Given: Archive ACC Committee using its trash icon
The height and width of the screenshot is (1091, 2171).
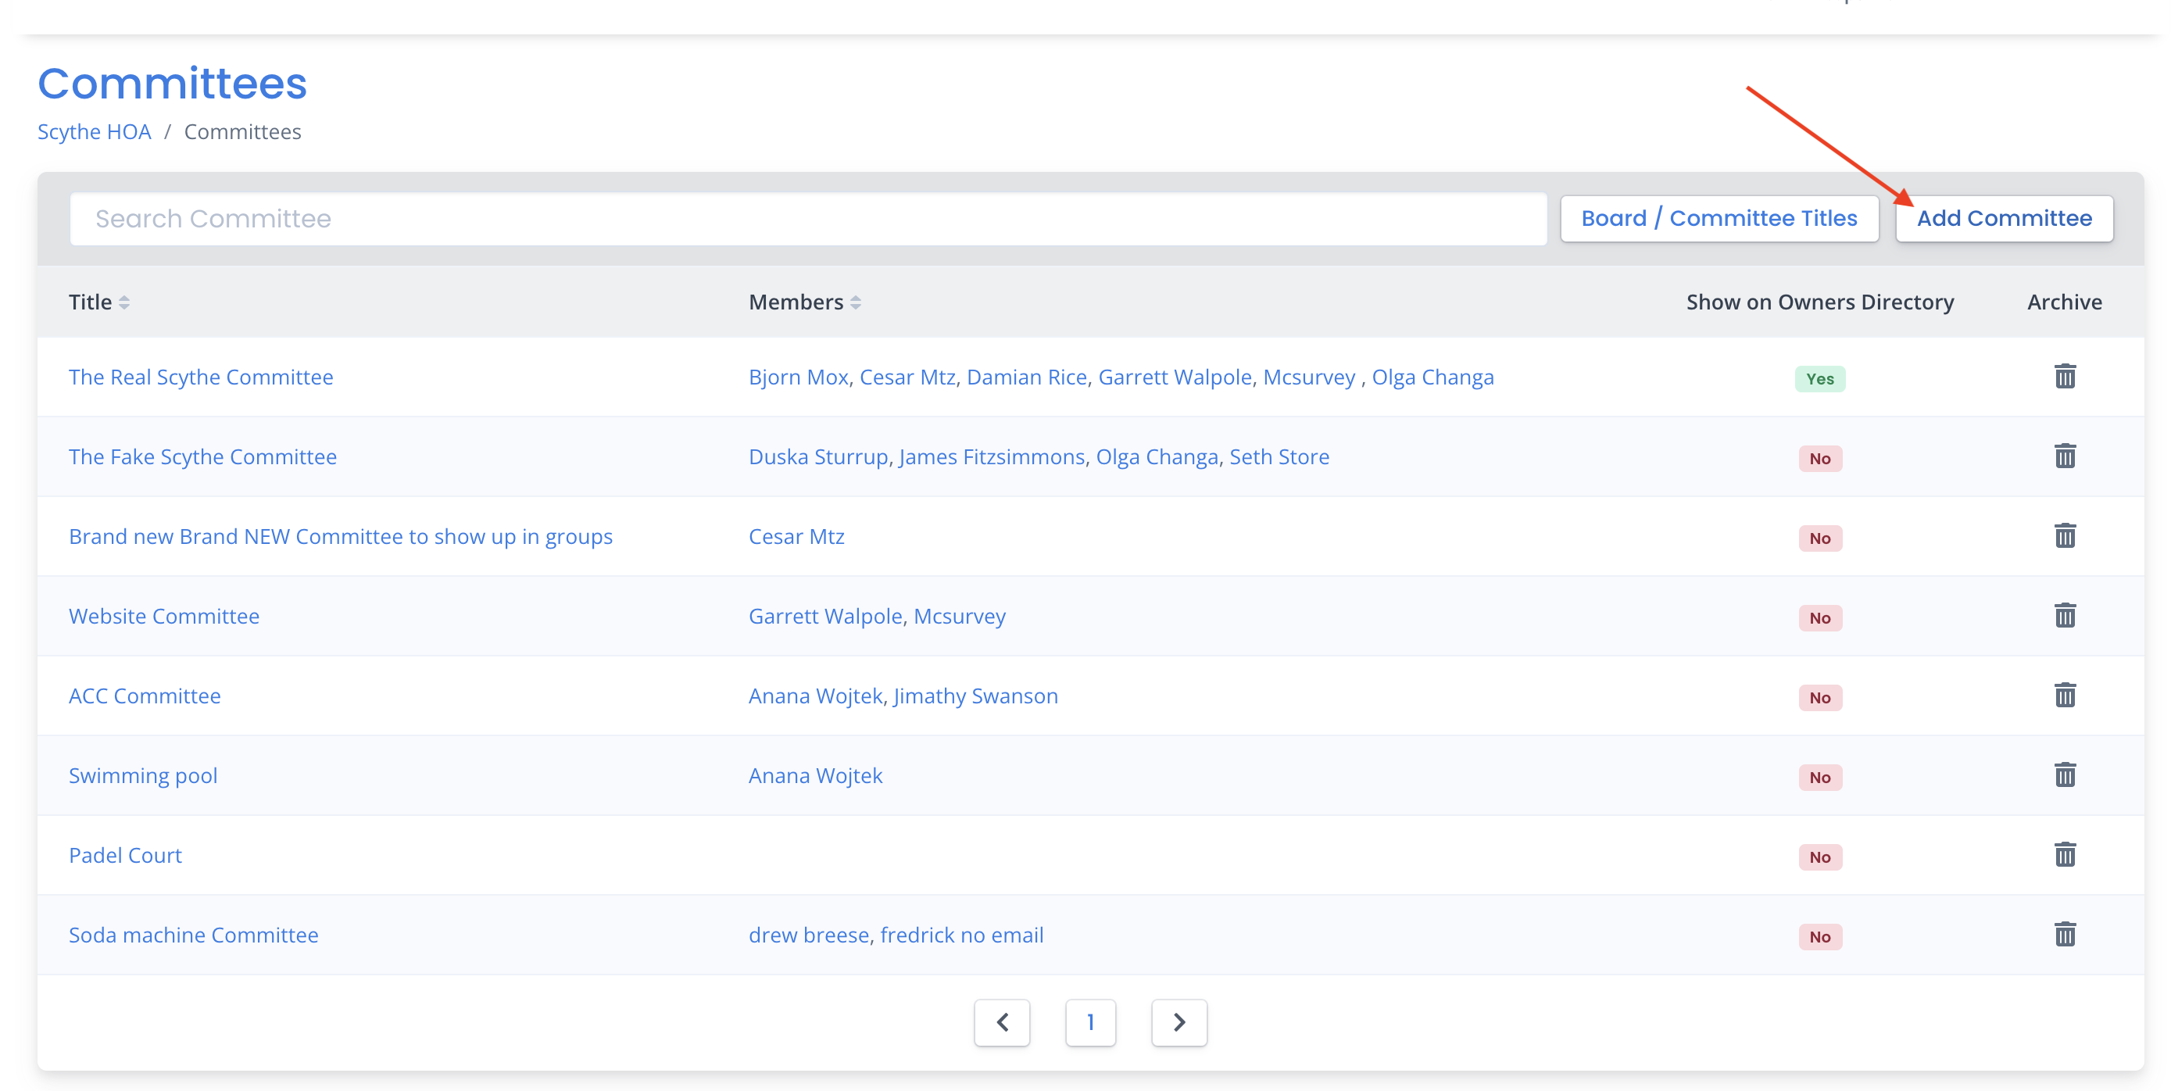Looking at the screenshot, I should tap(2064, 695).
